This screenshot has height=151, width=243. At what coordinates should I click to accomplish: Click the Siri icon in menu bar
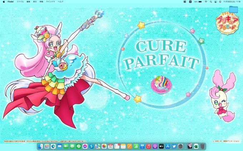coord(220,2)
